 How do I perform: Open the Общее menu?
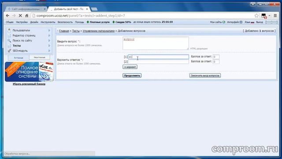(x=10, y=22)
